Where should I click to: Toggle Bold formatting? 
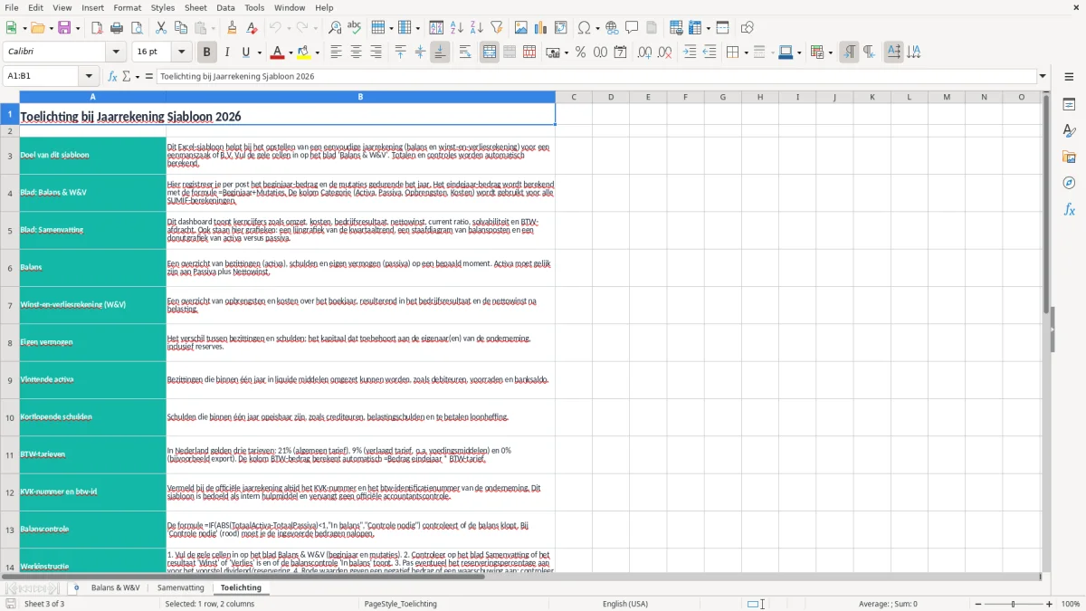206,53
